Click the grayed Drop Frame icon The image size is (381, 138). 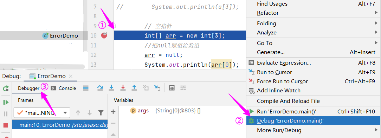[146, 88]
